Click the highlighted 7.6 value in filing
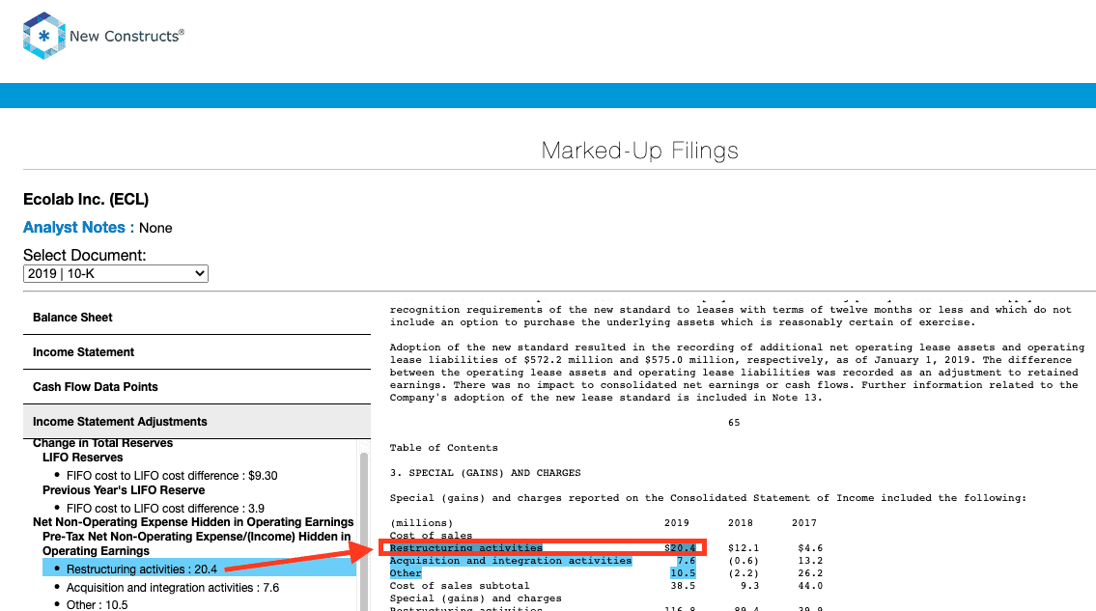 (x=686, y=561)
